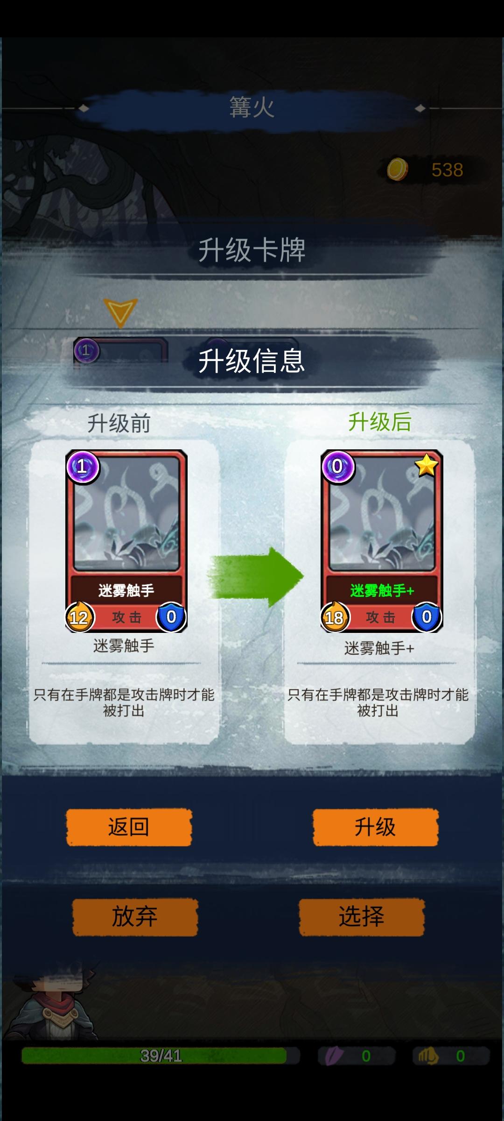Image resolution: width=504 pixels, height=1121 pixels.
Task: Click the gold coin icon beside 538
Action: (x=398, y=169)
